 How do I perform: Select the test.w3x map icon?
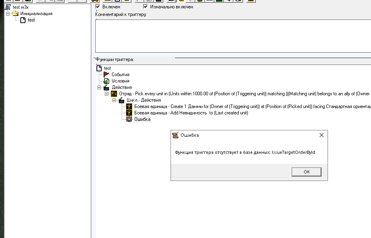coord(8,7)
